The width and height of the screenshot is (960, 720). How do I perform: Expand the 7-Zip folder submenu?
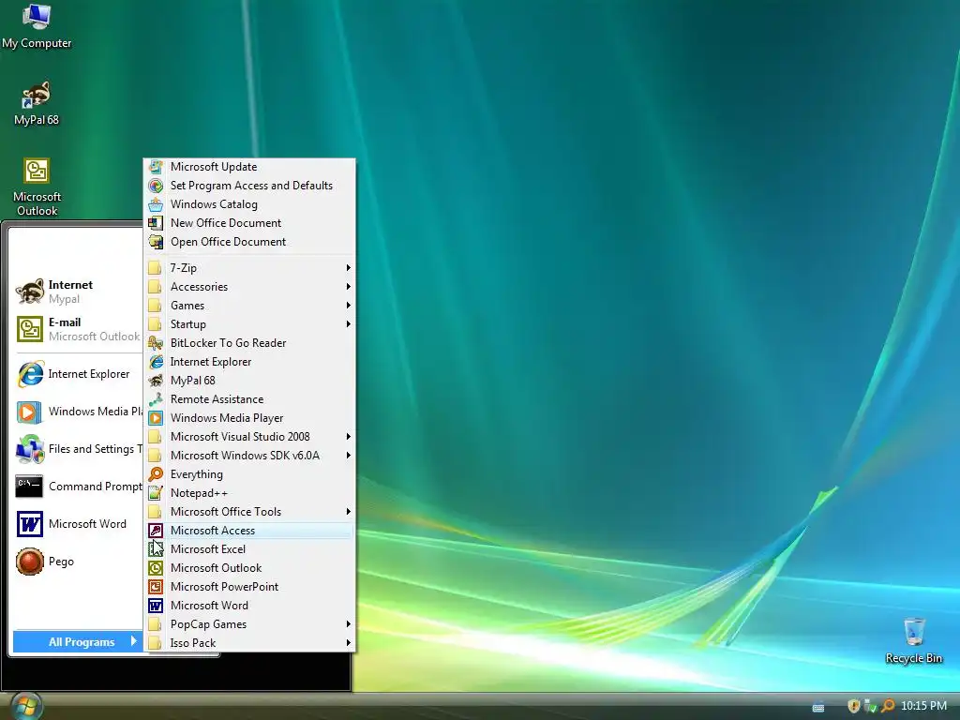[249, 267]
